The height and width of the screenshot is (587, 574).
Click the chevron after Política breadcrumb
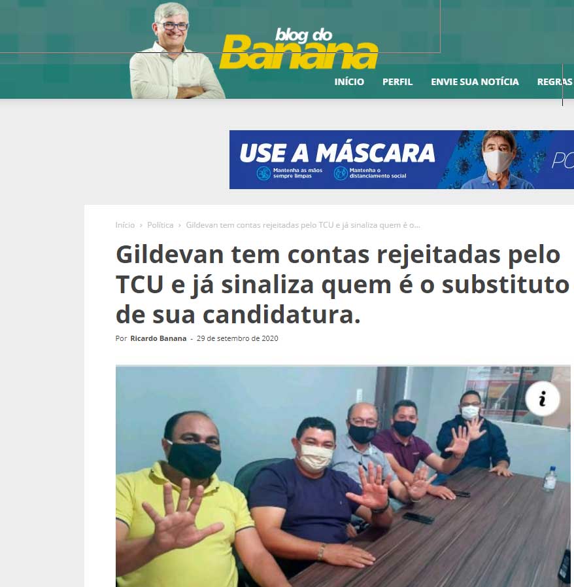point(180,225)
